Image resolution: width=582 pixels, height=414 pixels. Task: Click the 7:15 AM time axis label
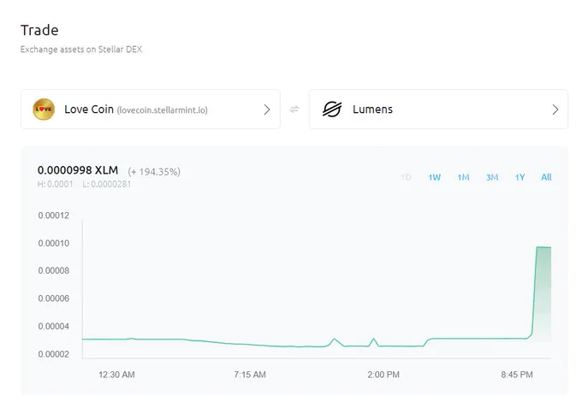pyautogui.click(x=250, y=375)
